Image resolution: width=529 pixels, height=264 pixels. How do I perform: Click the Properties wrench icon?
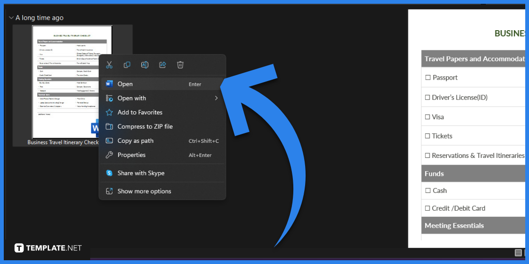109,155
